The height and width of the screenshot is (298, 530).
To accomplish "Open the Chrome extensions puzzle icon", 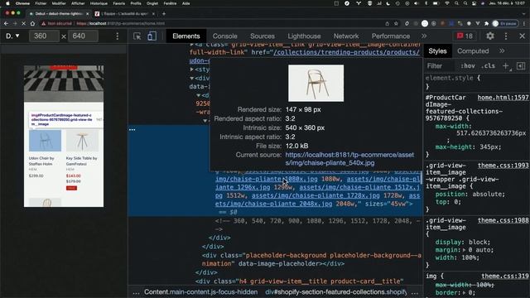I will [486, 23].
